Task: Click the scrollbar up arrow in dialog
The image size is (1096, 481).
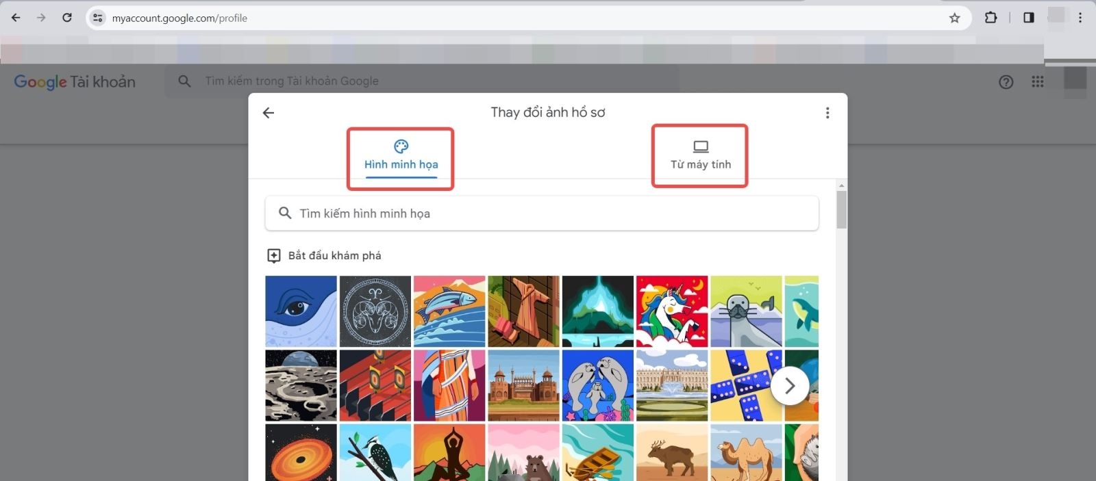Action: pos(842,185)
